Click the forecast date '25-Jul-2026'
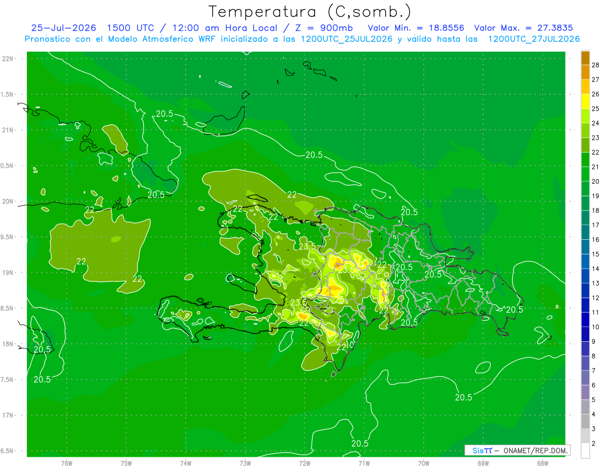Image resolution: width=609 pixels, height=470 pixels. (63, 28)
